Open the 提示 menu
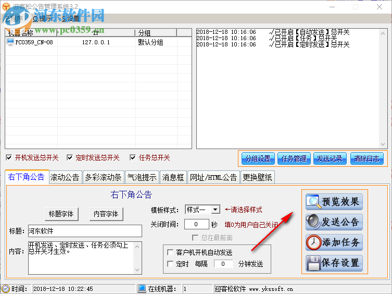Viewport: 392px width, 294px height. [42, 18]
